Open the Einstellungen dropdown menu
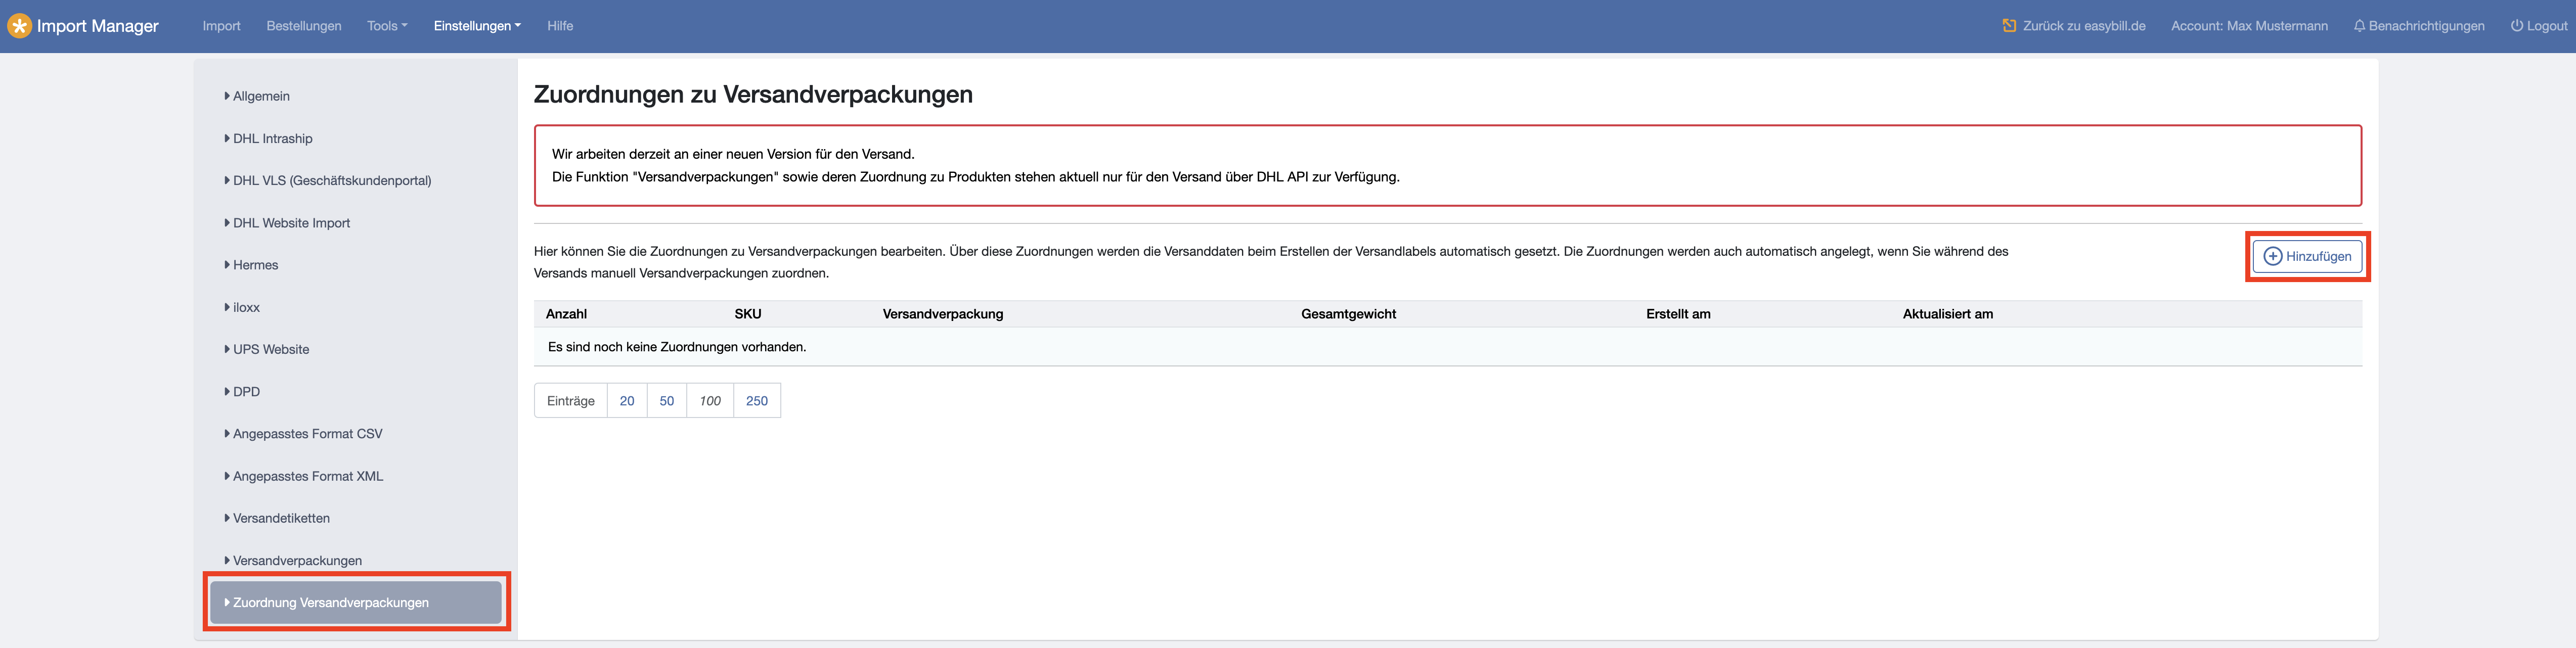 tap(476, 26)
